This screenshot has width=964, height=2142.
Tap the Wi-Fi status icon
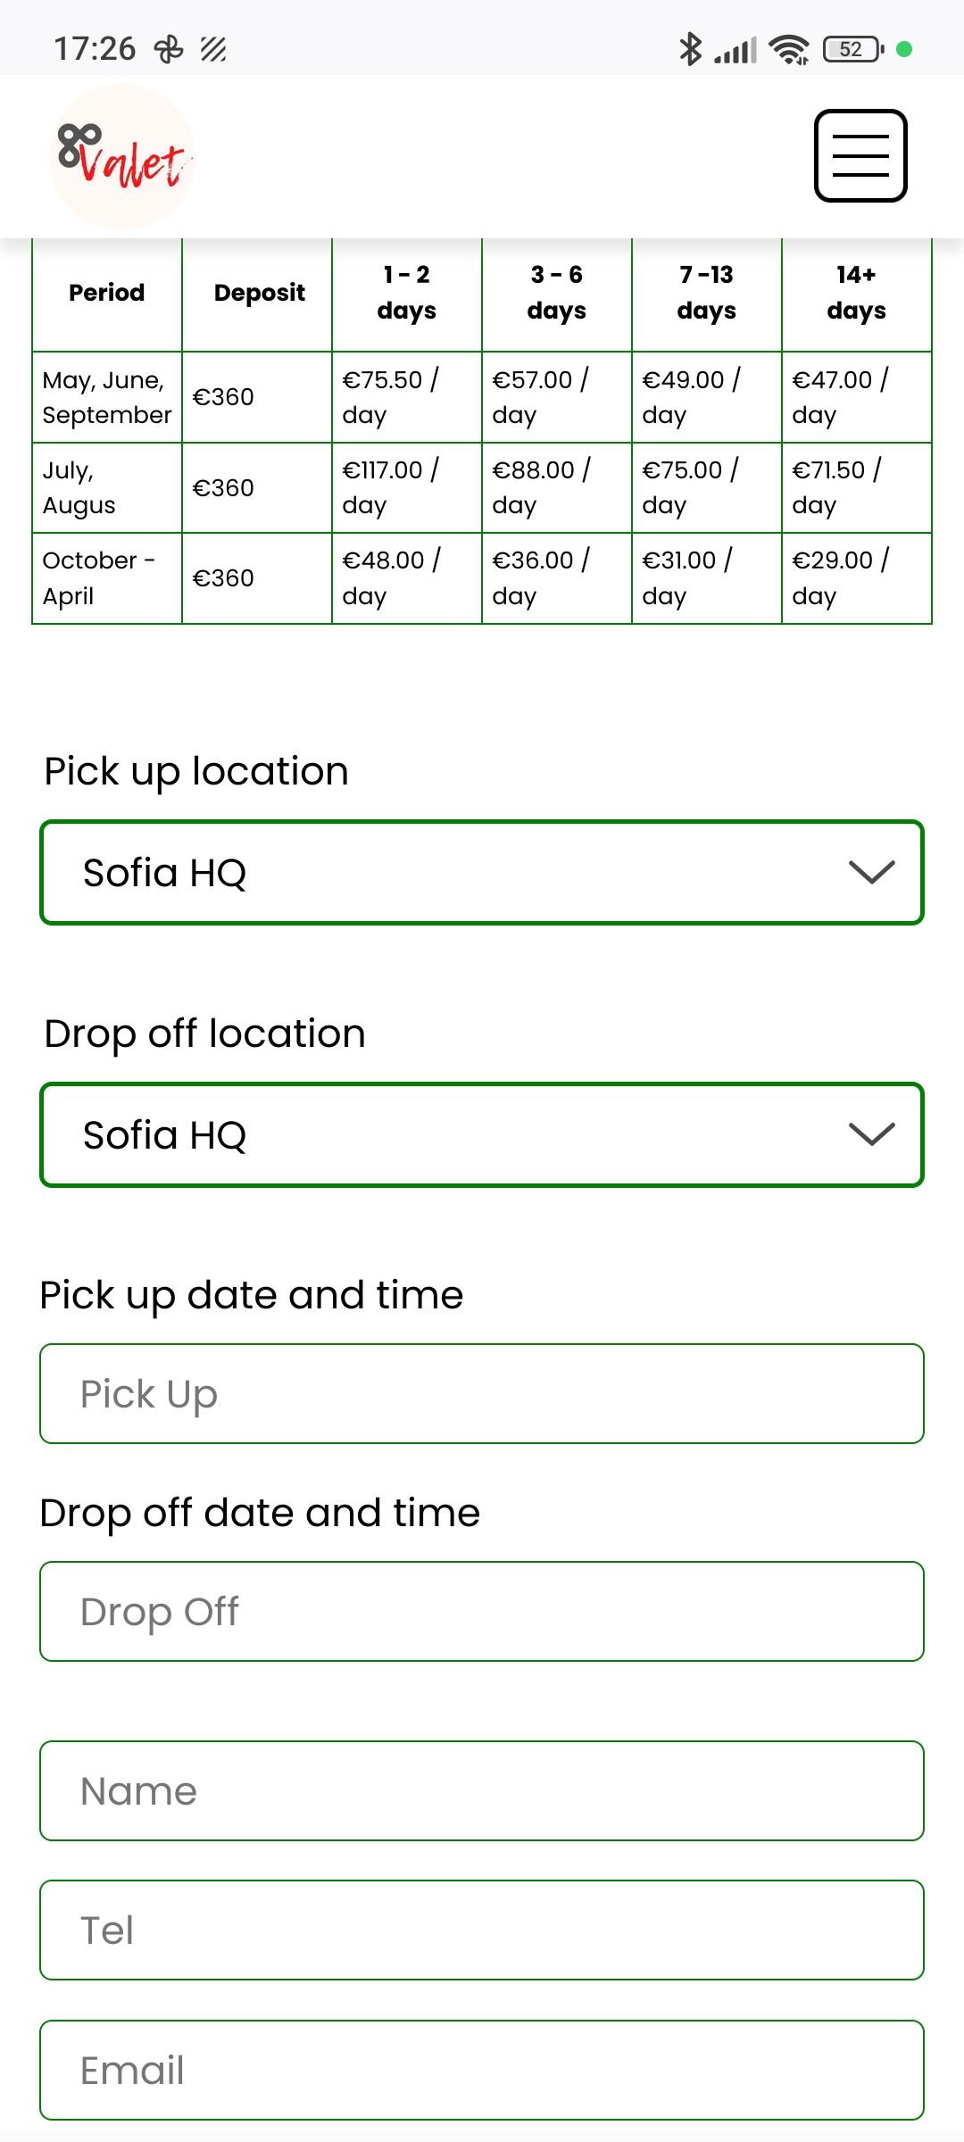click(789, 49)
